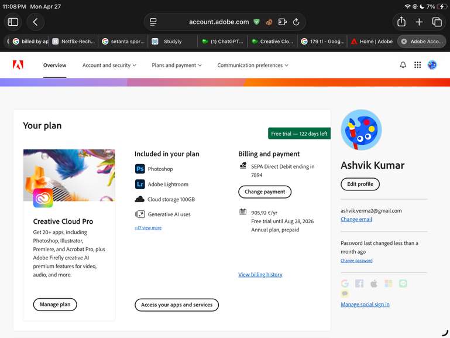Click the Line social sign-in icon

coord(403,284)
